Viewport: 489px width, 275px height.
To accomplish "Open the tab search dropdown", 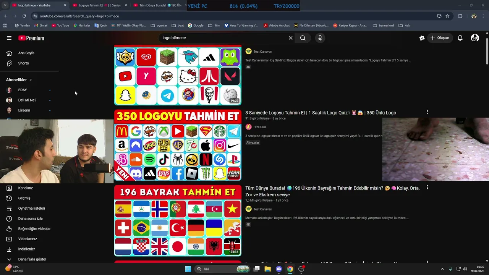I will pos(5,5).
